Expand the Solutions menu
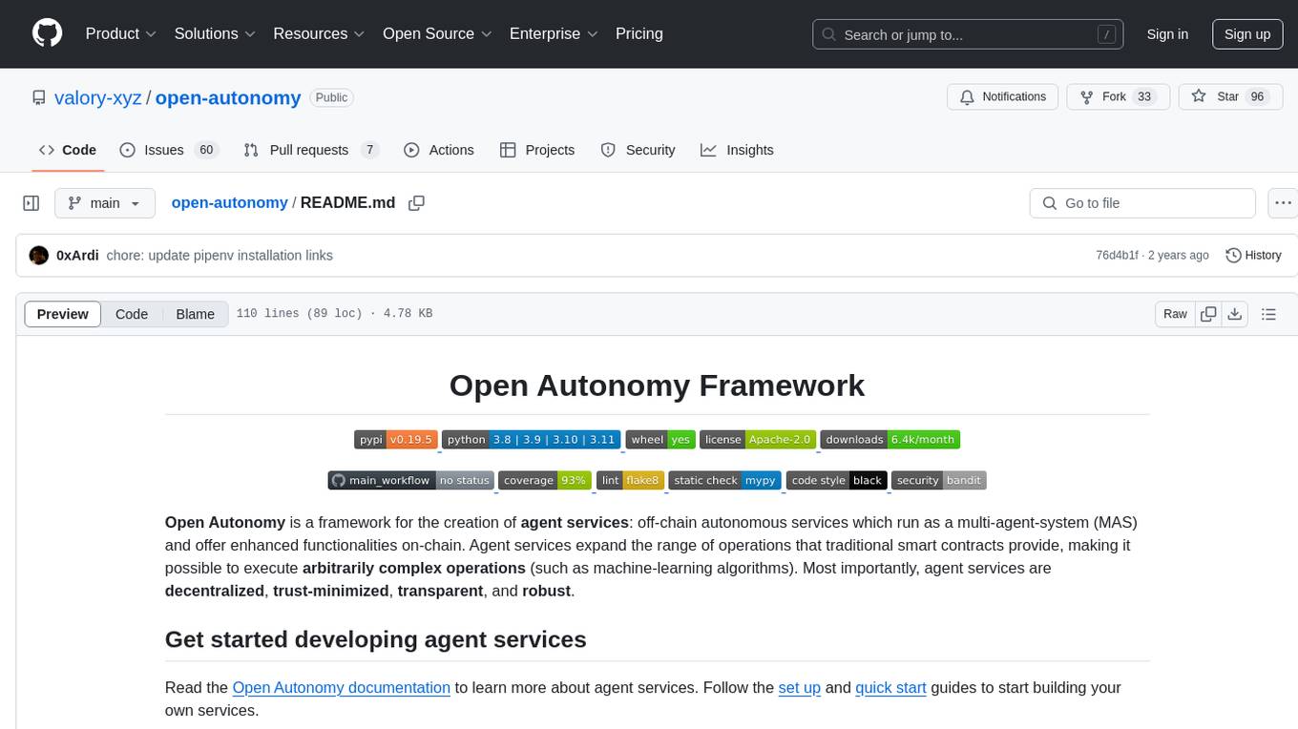Image resolution: width=1298 pixels, height=729 pixels. [x=215, y=33]
